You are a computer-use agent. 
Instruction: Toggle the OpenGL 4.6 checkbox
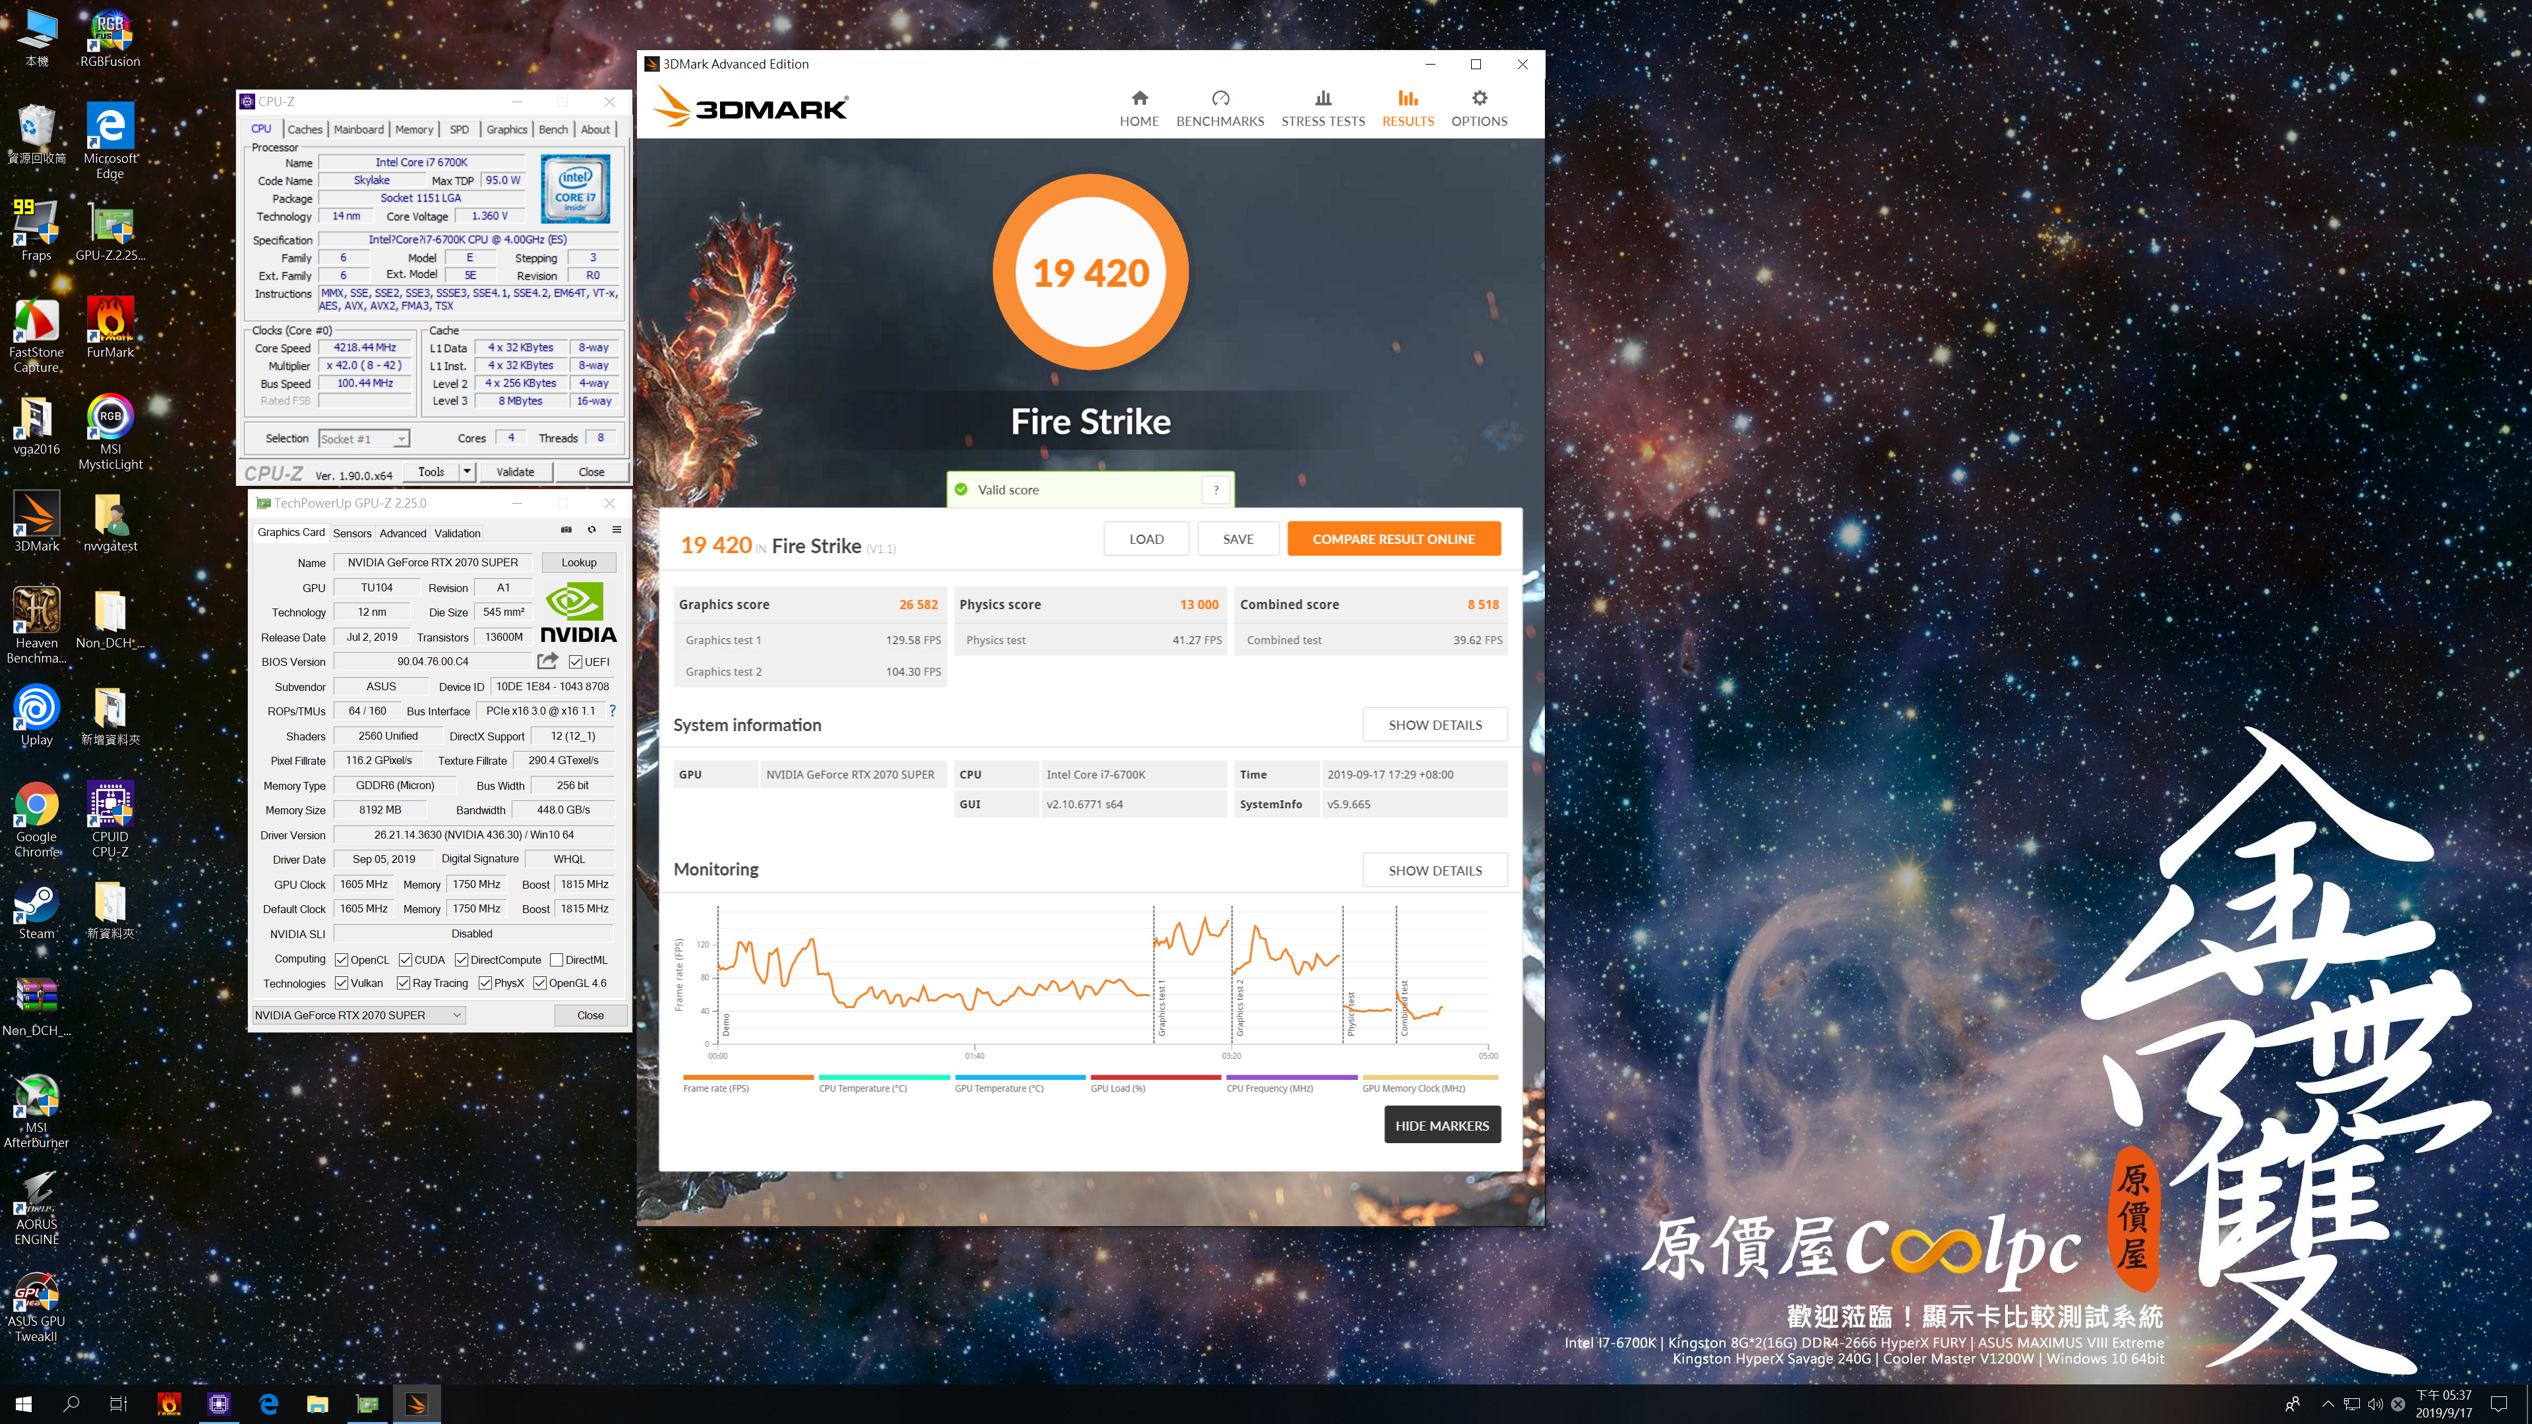[x=539, y=983]
